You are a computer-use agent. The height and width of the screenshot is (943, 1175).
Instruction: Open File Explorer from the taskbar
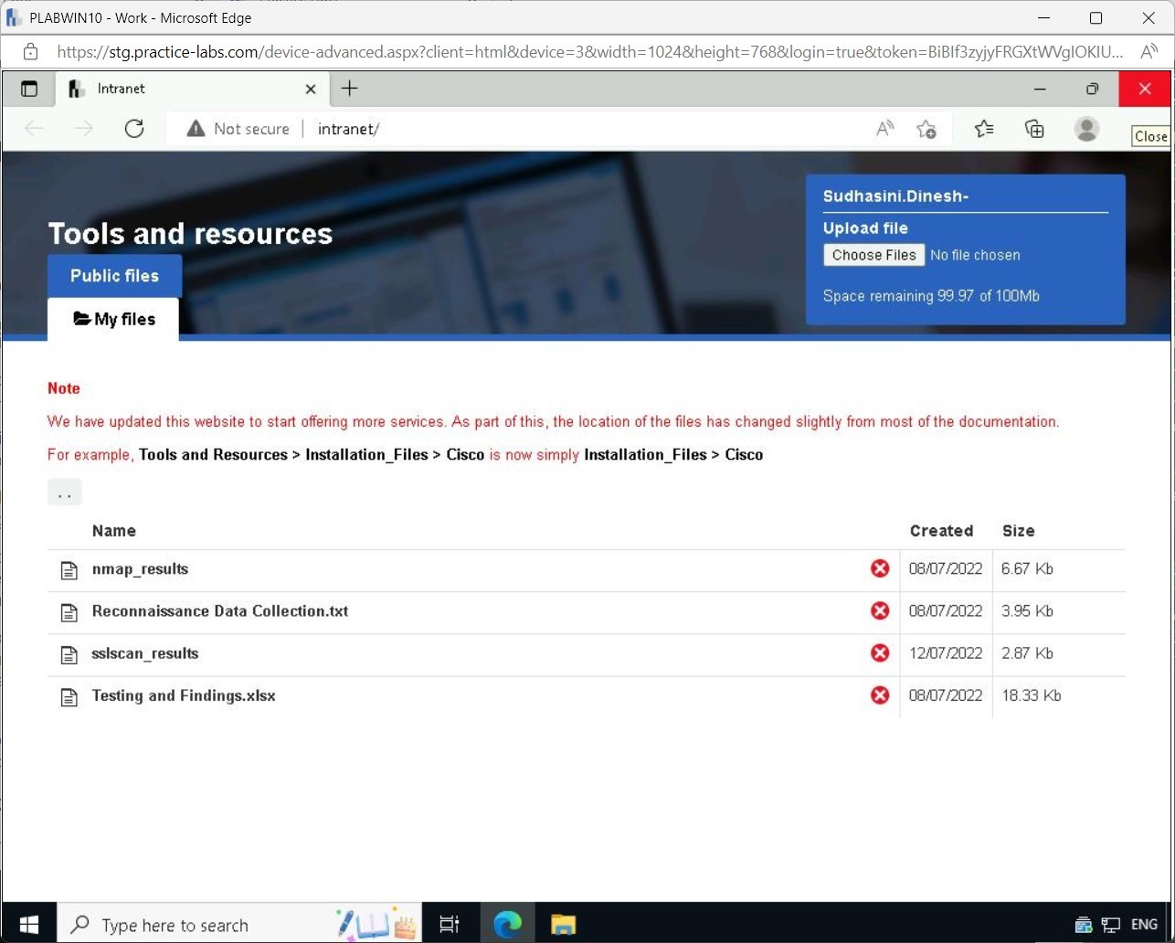[563, 925]
